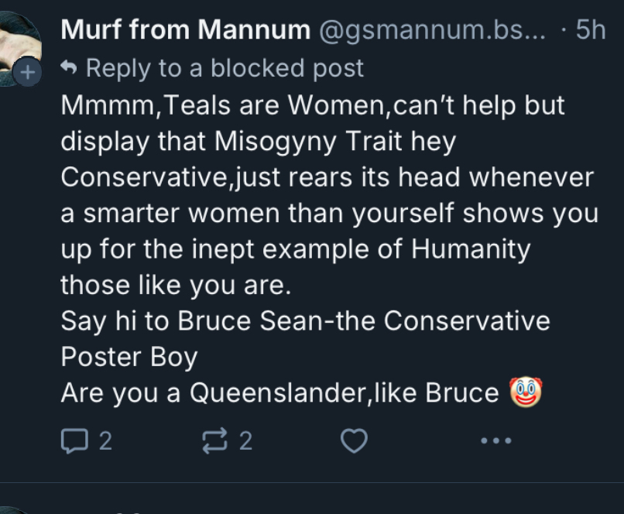624x514 pixels.
Task: Click the 5h timestamp of the post
Action: tap(591, 30)
